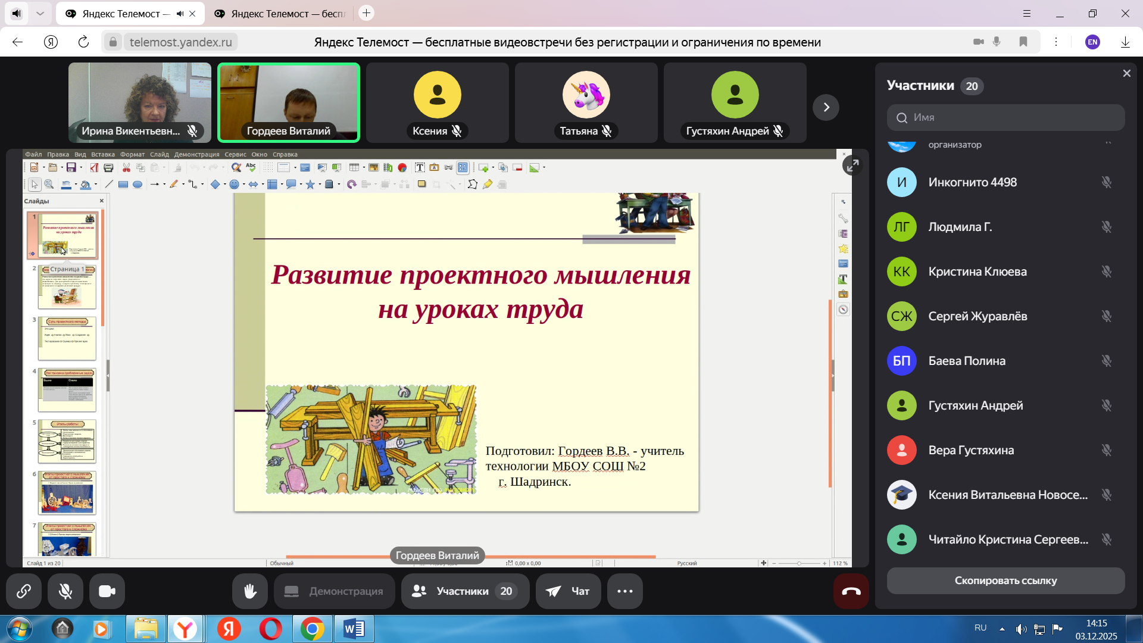Open the tab list dropdown chevron

[40, 13]
